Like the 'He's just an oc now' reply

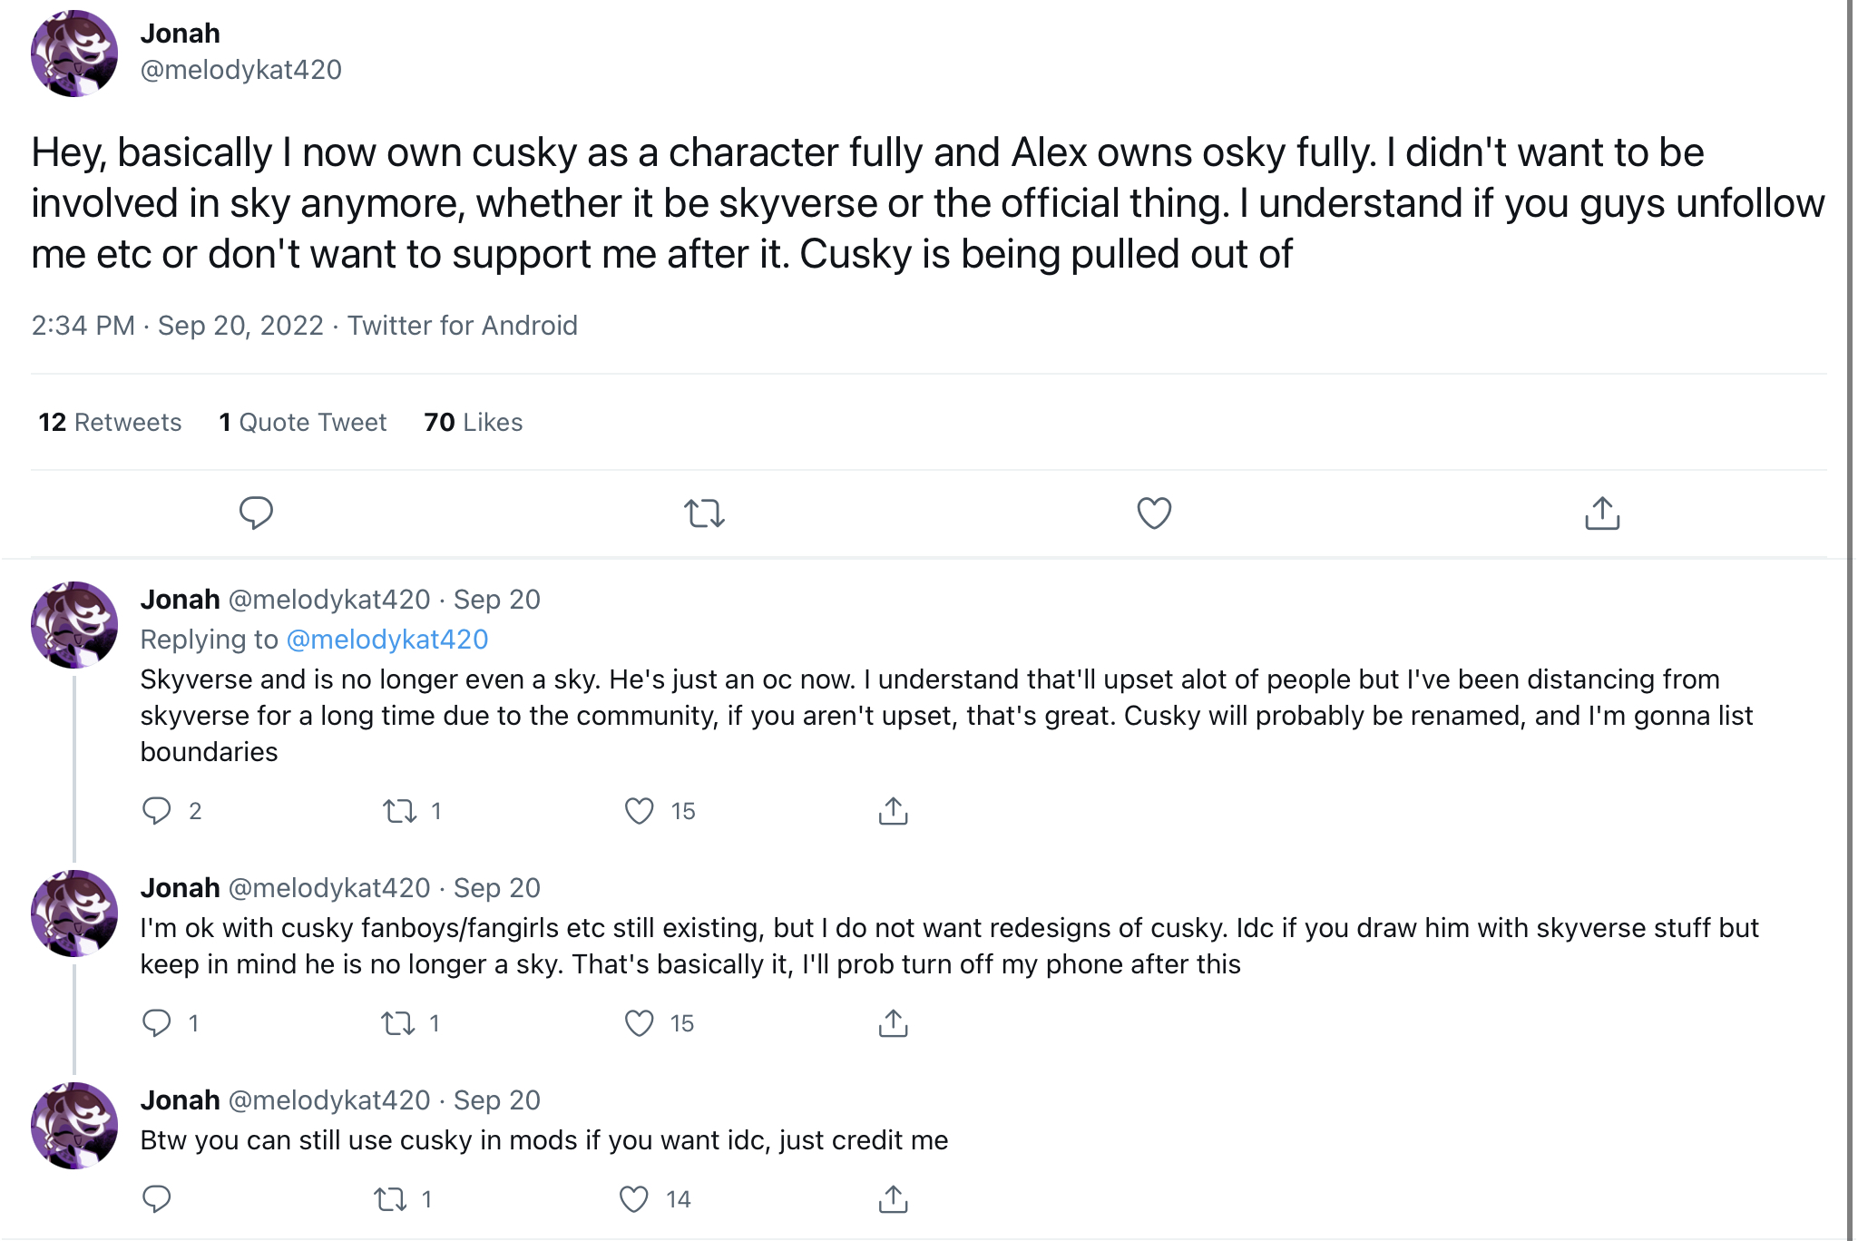[x=640, y=810]
